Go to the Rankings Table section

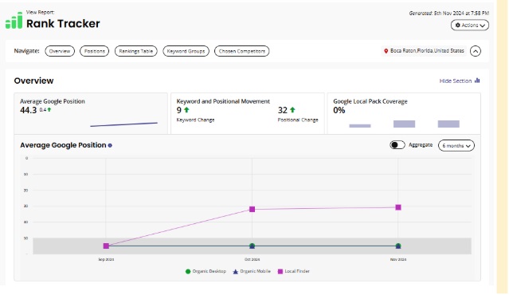pyautogui.click(x=135, y=51)
